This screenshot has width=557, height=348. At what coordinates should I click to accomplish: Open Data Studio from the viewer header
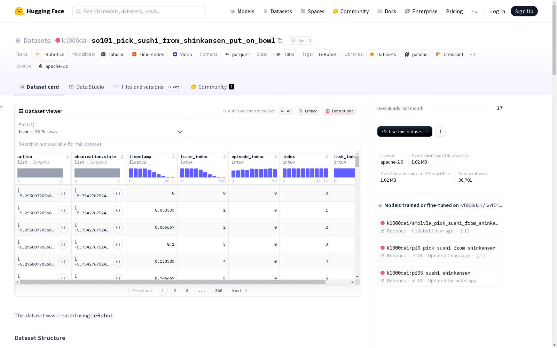pyautogui.click(x=339, y=111)
